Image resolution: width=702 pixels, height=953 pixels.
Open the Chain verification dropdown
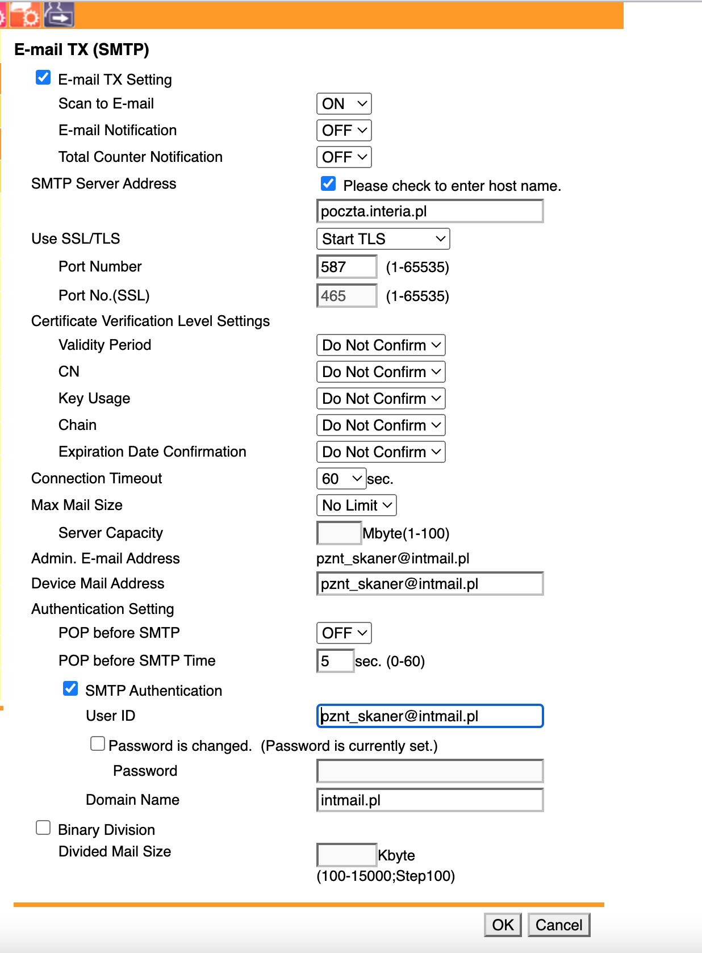[381, 425]
